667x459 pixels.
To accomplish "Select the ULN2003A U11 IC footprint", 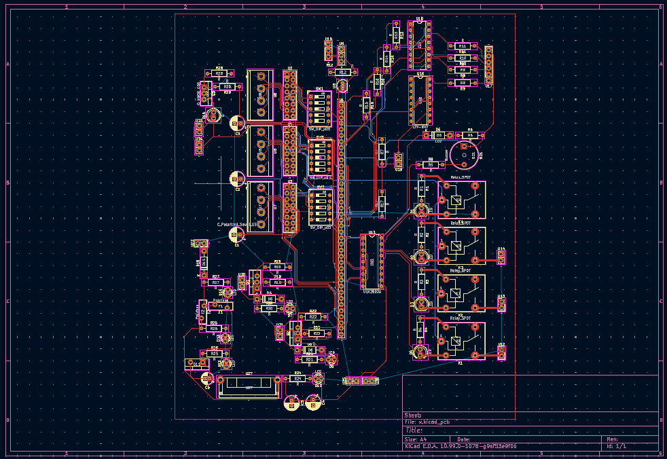I will point(372,261).
